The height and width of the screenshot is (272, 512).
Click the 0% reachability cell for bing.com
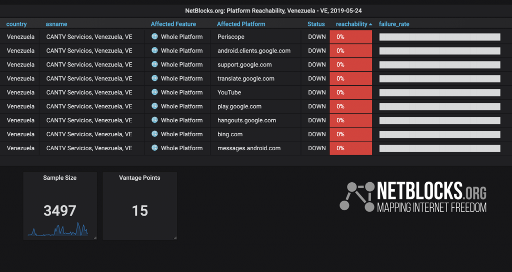tap(350, 134)
